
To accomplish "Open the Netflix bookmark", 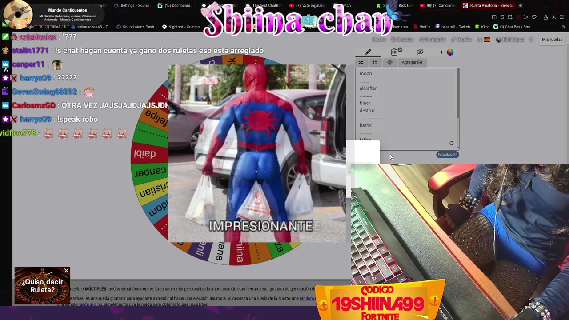I will point(421,27).
